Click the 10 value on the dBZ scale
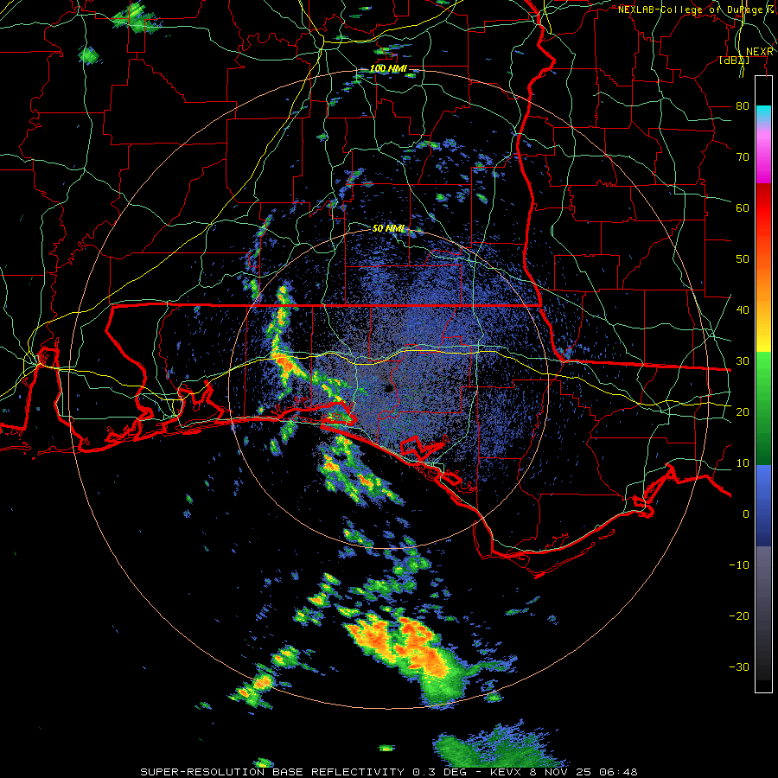 [743, 463]
